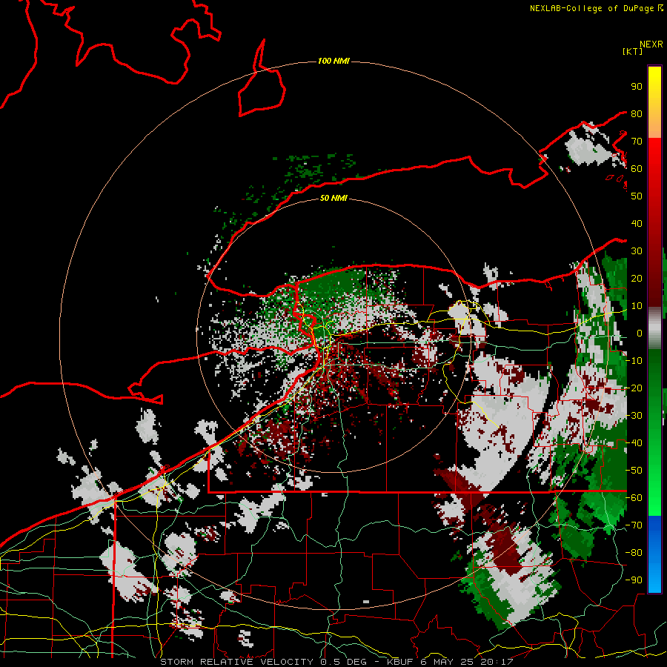Click the -20 value on velocity scale
667x667 pixels.
click(634, 388)
